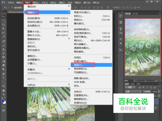Open the 滤镜 menu in menu bar

click(x=62, y=3)
